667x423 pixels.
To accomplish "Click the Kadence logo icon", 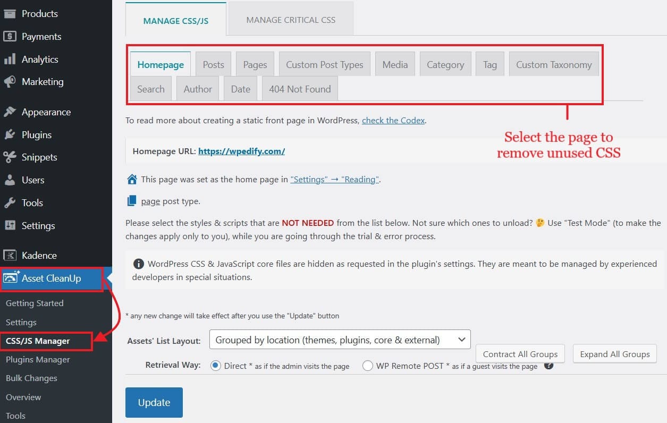I will [x=10, y=255].
